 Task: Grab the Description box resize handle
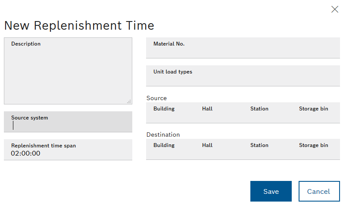pos(129,101)
